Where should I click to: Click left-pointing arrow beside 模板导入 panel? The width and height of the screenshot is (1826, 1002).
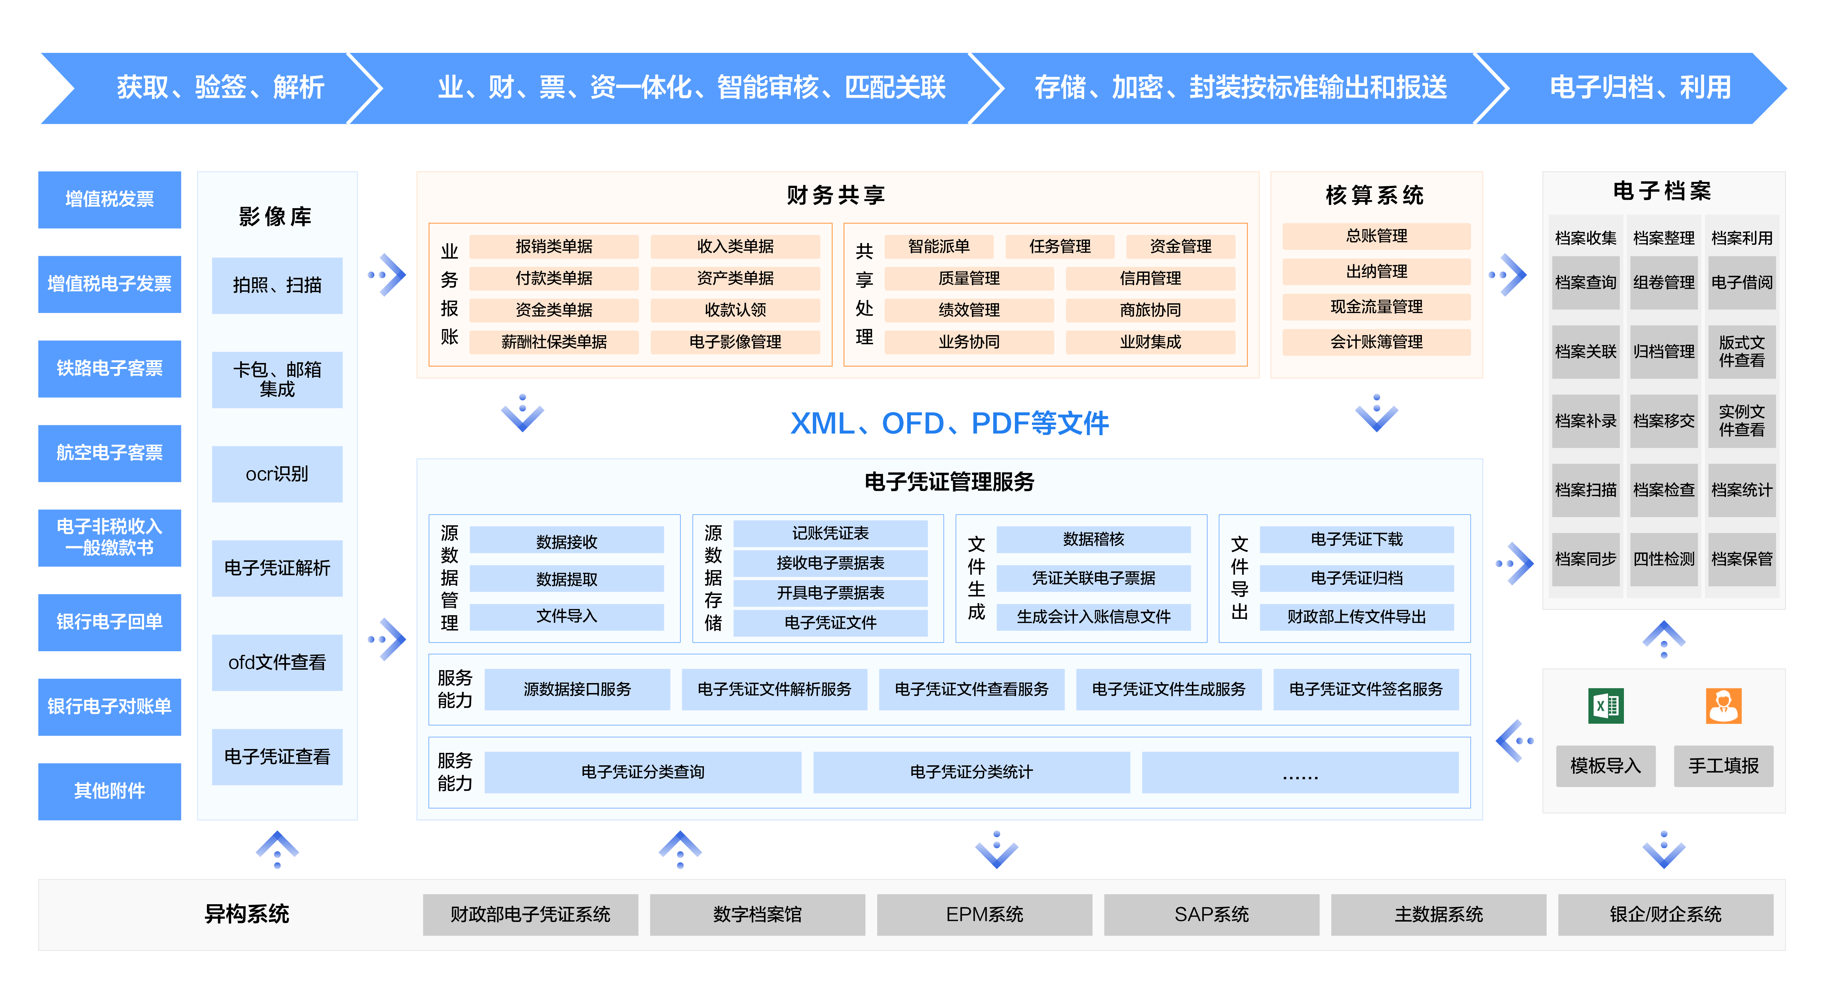tap(1514, 741)
